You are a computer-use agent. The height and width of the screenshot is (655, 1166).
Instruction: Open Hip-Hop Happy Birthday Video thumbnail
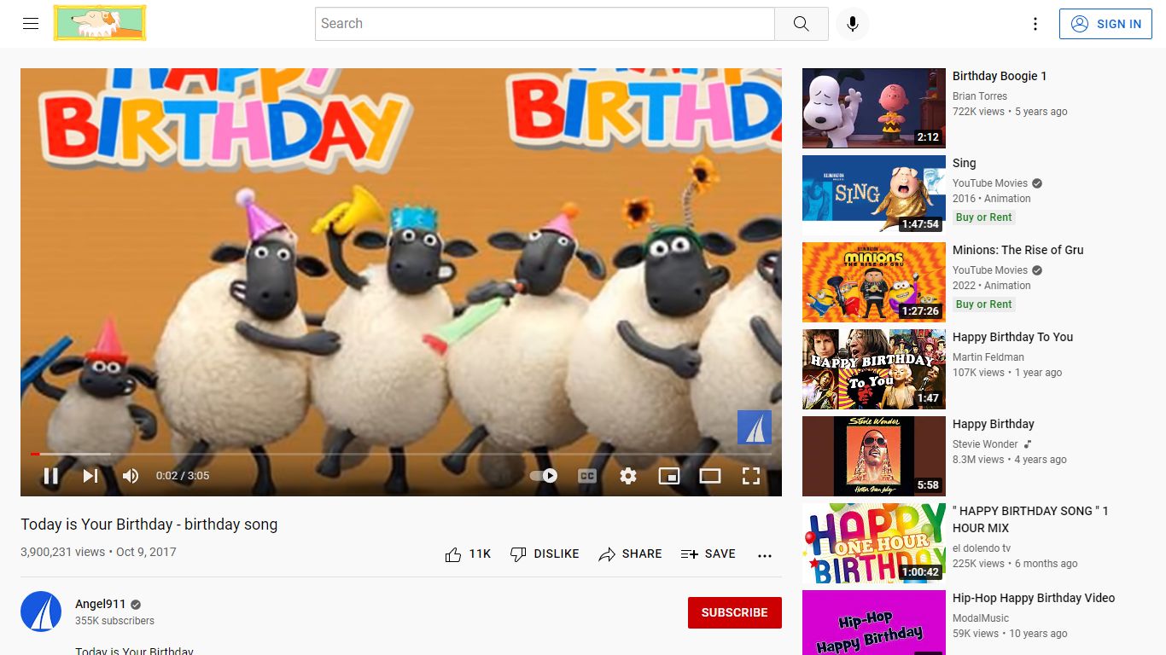click(874, 623)
